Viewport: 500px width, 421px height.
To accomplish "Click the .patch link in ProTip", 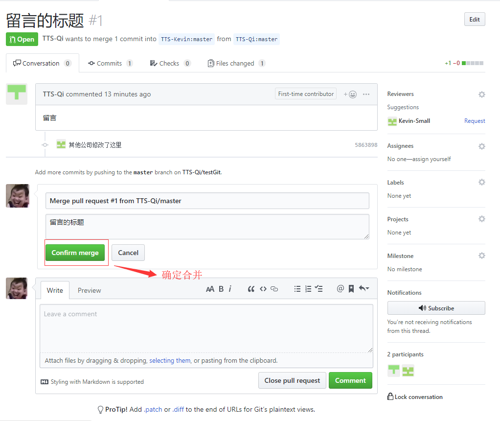I will (153, 410).
